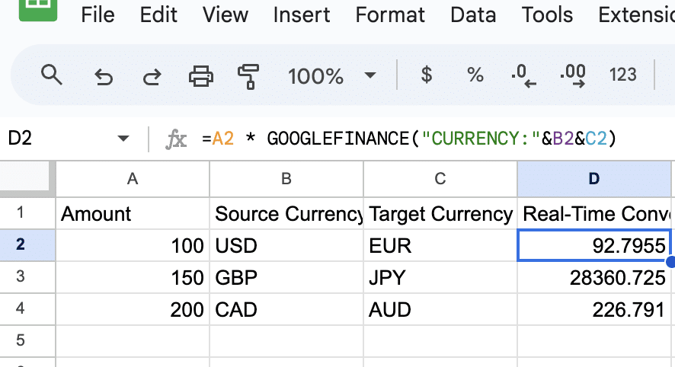The height and width of the screenshot is (367, 675).
Task: Open the Format menu
Action: 390,15
